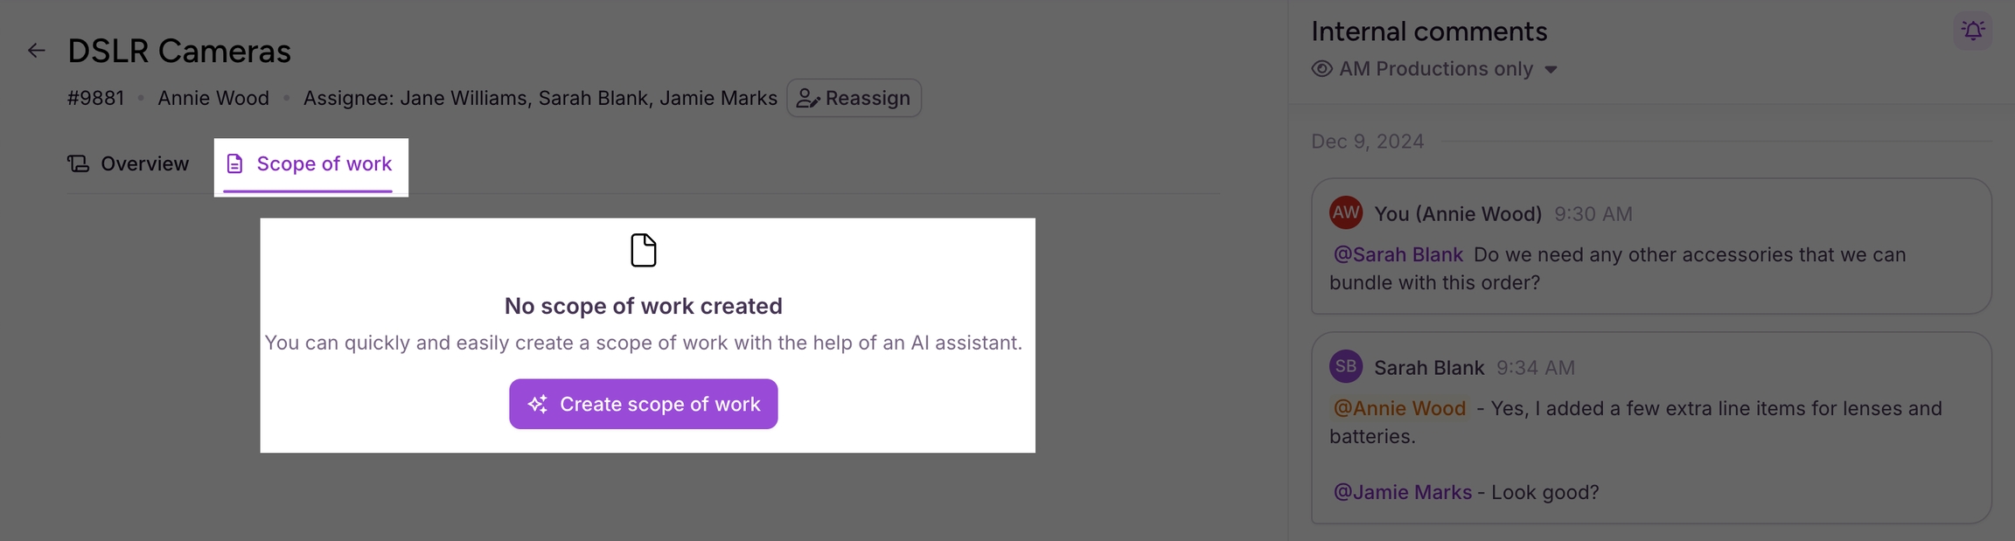
Task: Switch to the Overview tab
Action: click(129, 163)
